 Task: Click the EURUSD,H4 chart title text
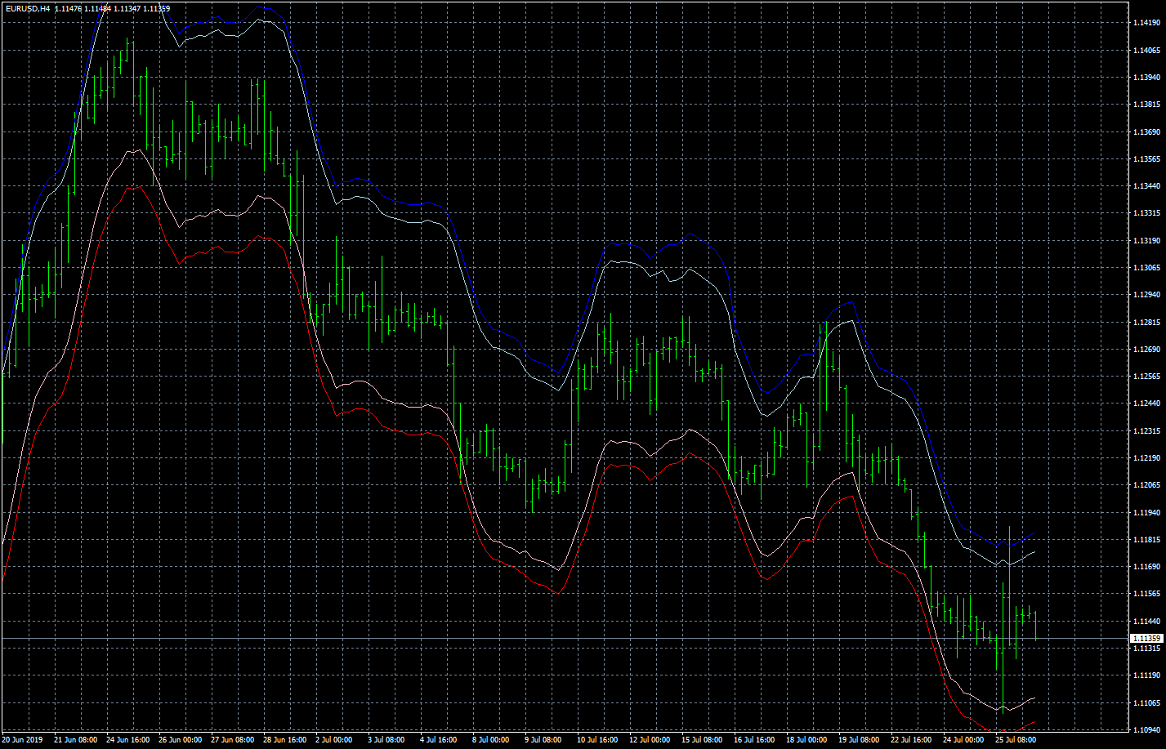[27, 8]
